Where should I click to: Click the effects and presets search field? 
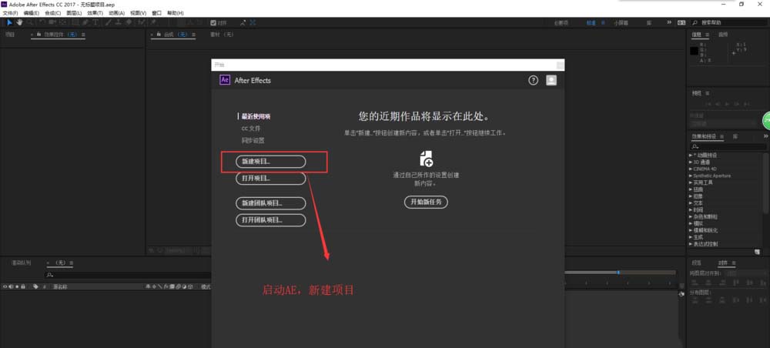[728, 147]
